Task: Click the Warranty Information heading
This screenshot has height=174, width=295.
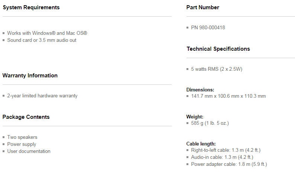Action: (x=30, y=76)
